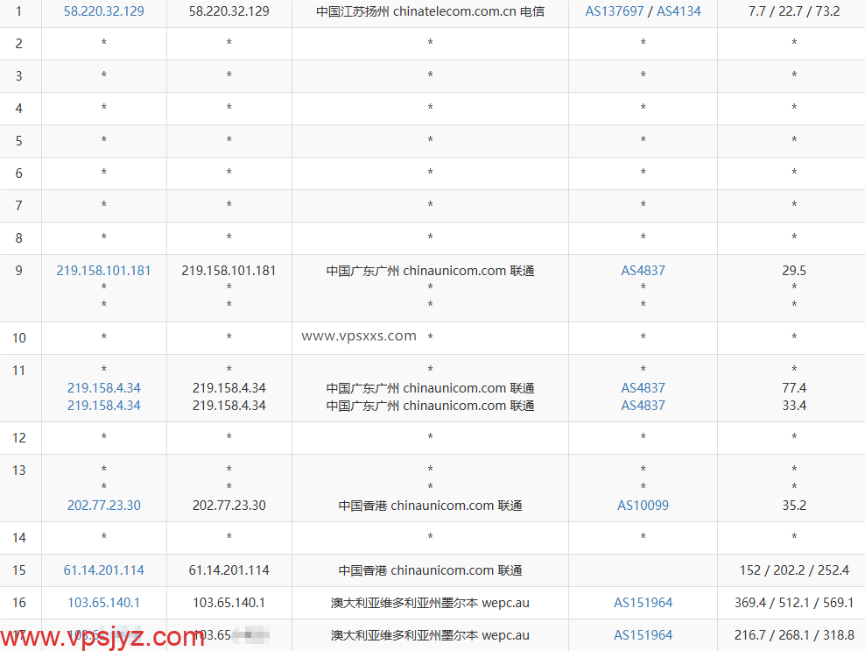
Task: Select latency value 33.4 in hop 11
Action: point(794,406)
